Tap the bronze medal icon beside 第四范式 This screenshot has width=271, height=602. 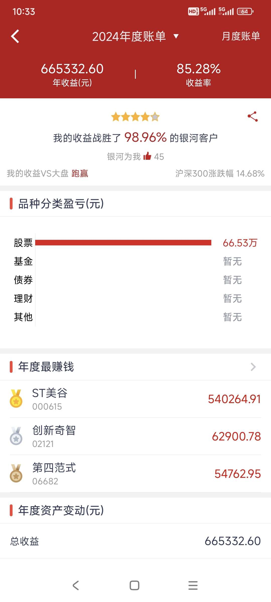tap(16, 473)
